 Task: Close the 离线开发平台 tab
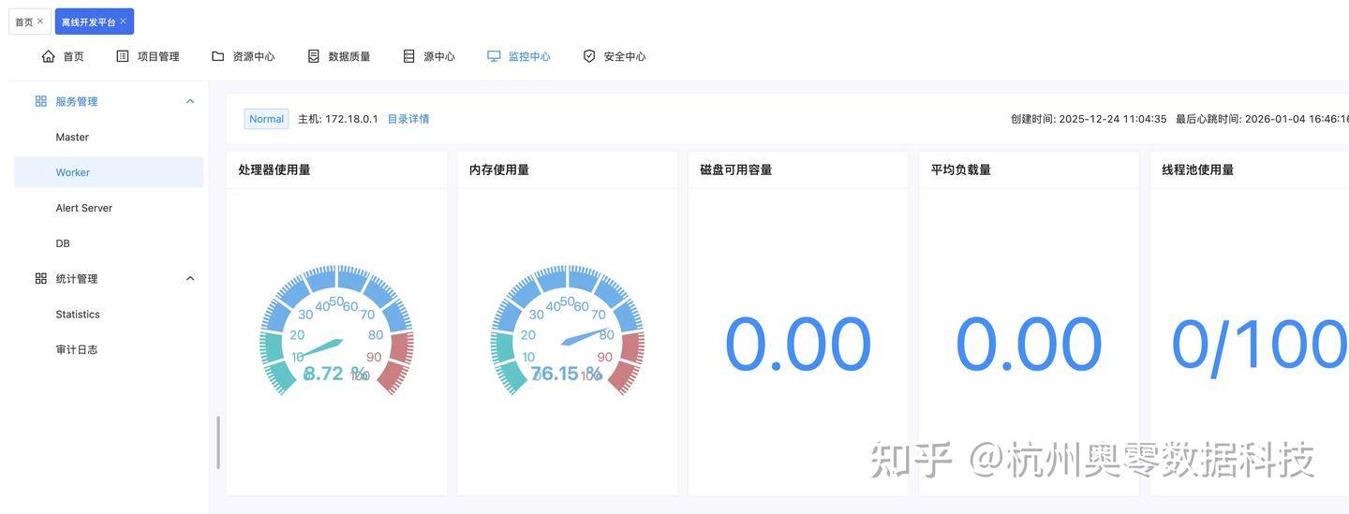[123, 22]
